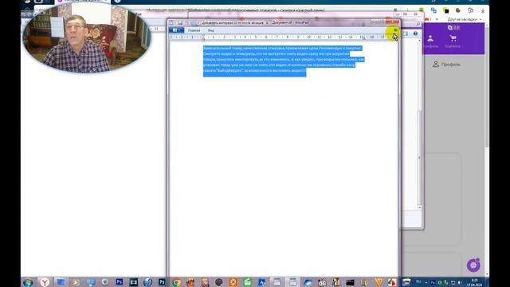Click the translate icon in browser toolbar
The height and width of the screenshot is (287, 510).
pos(433,10)
